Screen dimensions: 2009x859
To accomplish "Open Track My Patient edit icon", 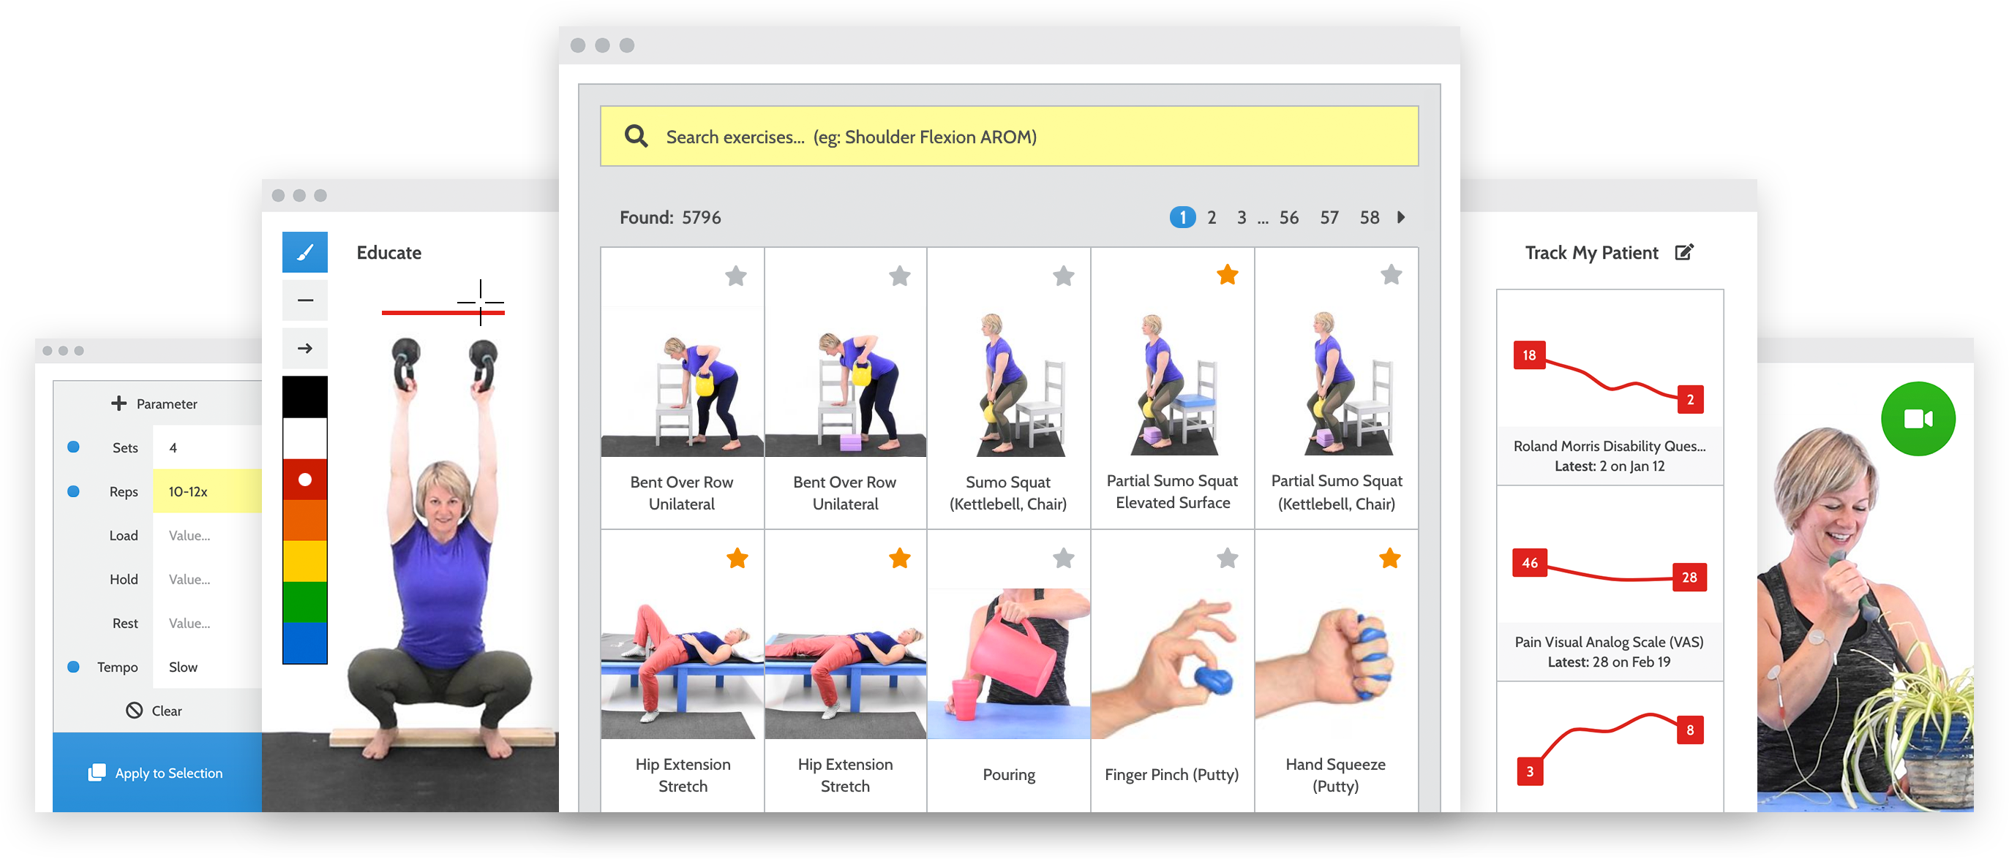I will tap(1685, 252).
